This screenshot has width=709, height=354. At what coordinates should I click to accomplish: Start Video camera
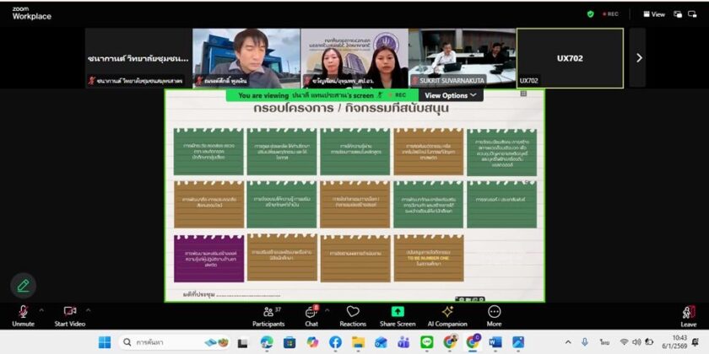[x=69, y=314]
